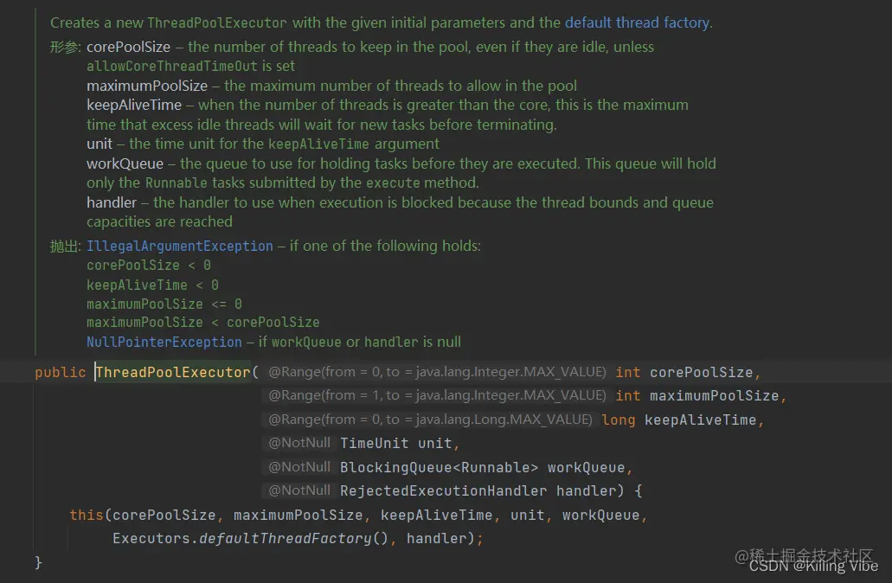Click 'workQueue' parameter name in docs
The width and height of the screenshot is (892, 583).
125,163
